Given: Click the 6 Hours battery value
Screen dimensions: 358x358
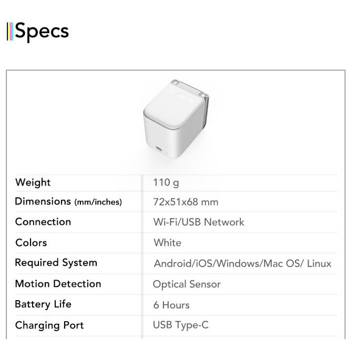Looking at the screenshot, I should click(171, 305).
